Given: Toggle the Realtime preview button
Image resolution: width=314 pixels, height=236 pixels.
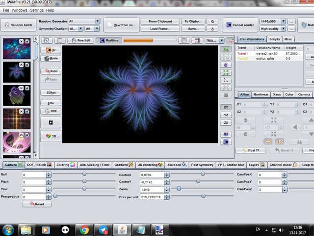Looking at the screenshot, I should (x=109, y=41).
